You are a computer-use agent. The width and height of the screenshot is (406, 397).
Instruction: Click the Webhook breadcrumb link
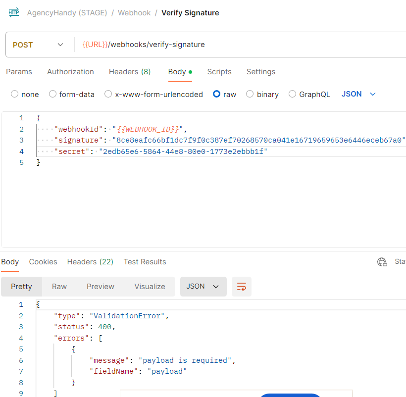pos(134,13)
